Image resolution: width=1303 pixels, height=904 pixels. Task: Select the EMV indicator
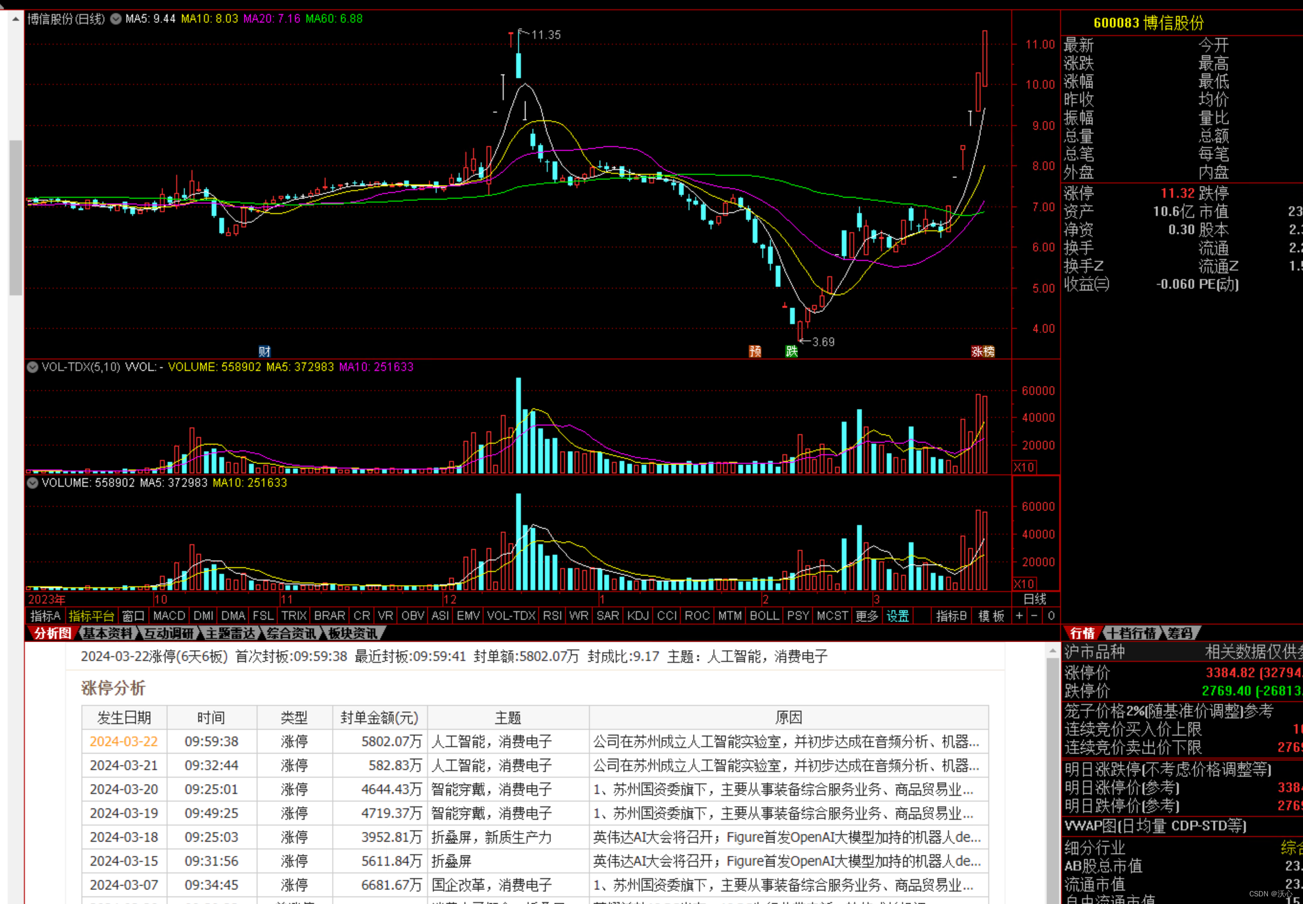tap(468, 616)
